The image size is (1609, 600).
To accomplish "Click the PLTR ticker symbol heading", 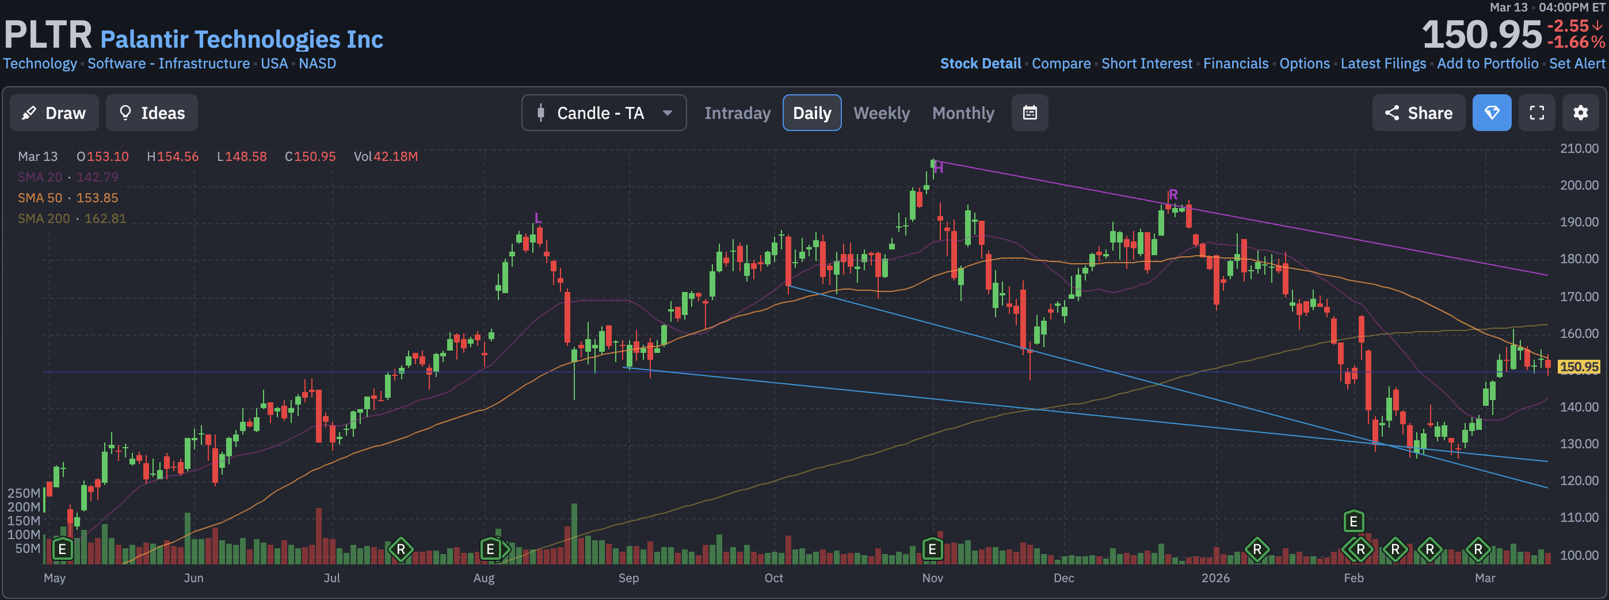I will coord(48,34).
